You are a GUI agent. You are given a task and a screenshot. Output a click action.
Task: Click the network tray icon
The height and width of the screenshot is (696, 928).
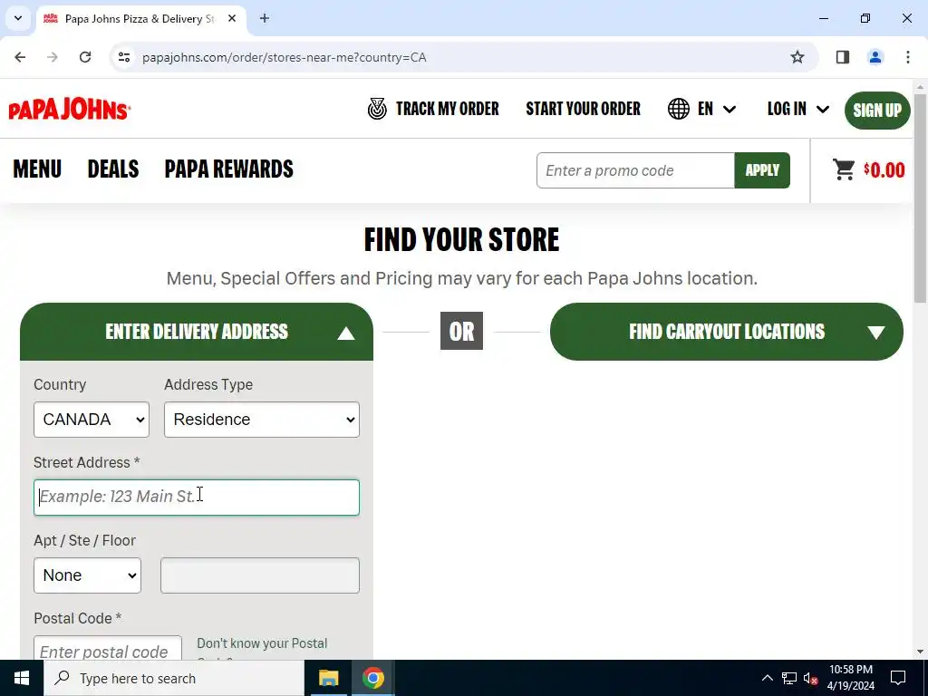[x=789, y=678]
